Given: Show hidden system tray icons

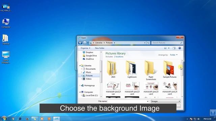Looking at the screenshot, I should (x=187, y=119).
